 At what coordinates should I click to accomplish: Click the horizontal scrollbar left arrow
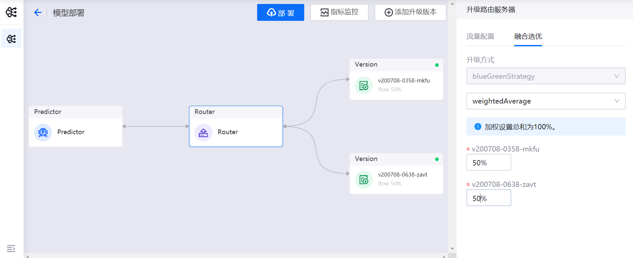pos(28,256)
